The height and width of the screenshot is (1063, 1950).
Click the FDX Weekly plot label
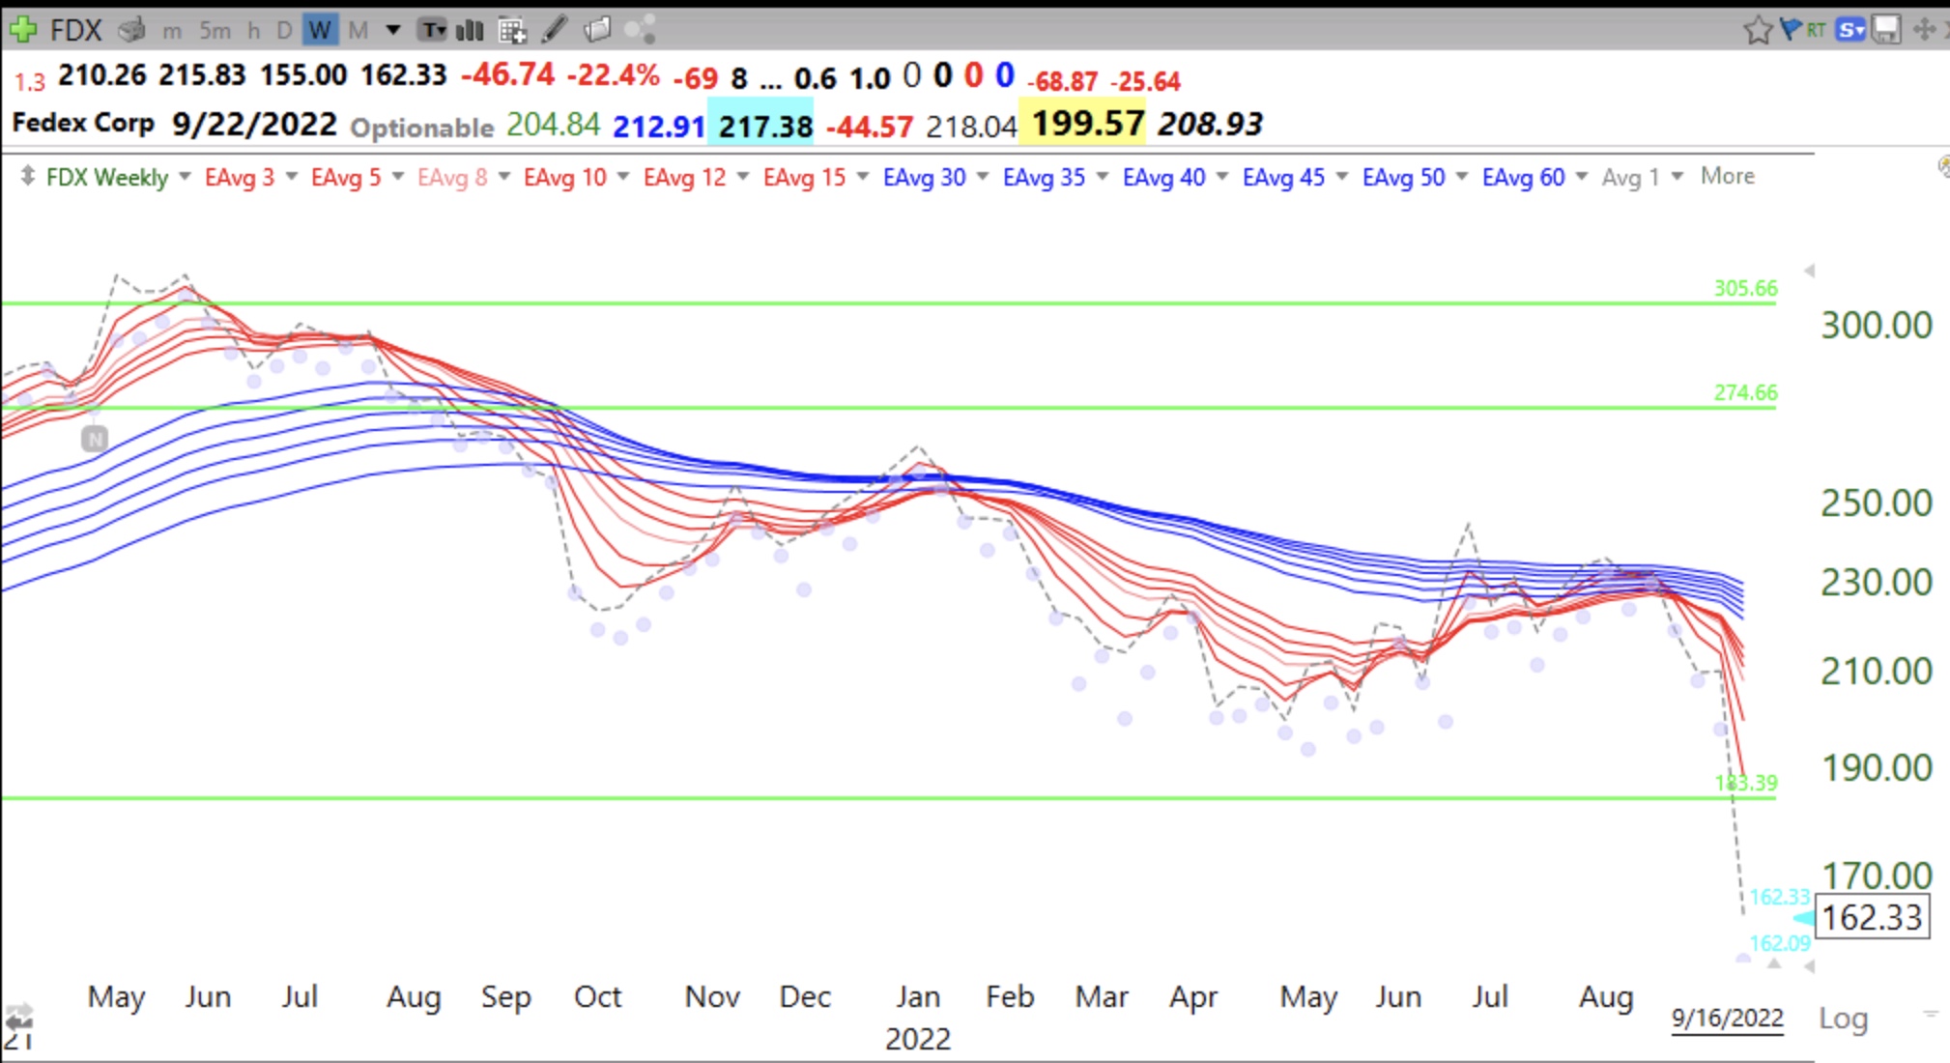[x=107, y=178]
